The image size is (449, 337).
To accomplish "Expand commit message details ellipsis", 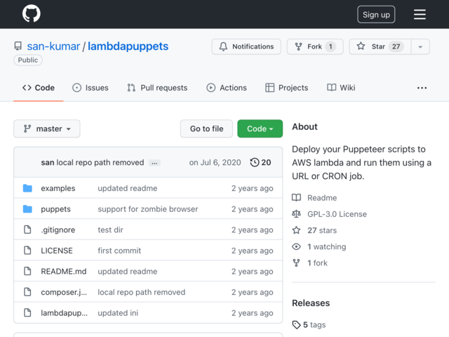I will click(x=154, y=163).
